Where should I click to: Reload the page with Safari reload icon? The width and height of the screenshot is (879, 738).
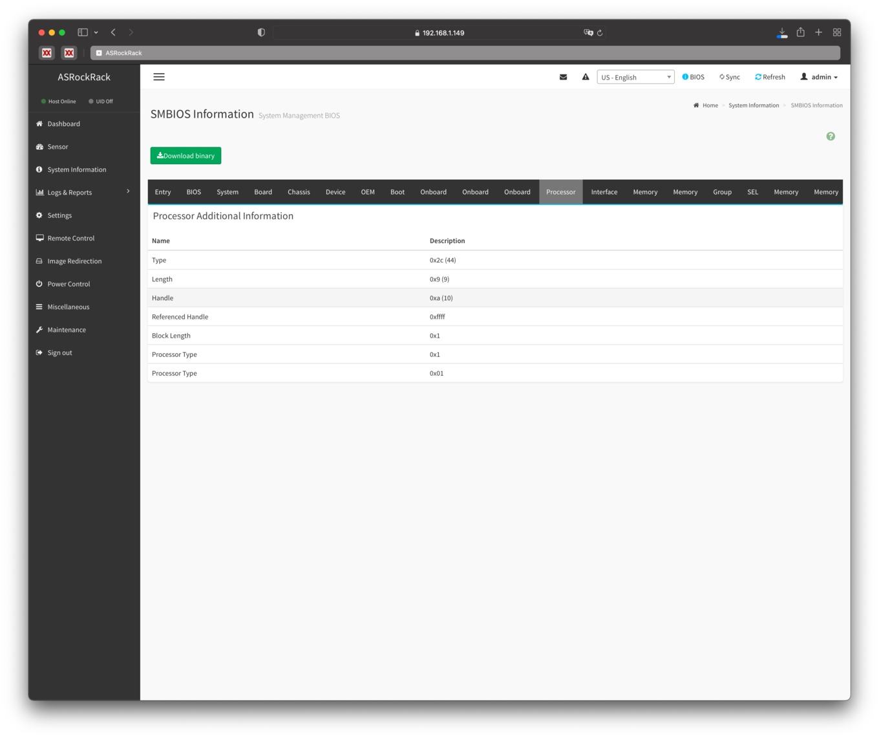(x=600, y=32)
